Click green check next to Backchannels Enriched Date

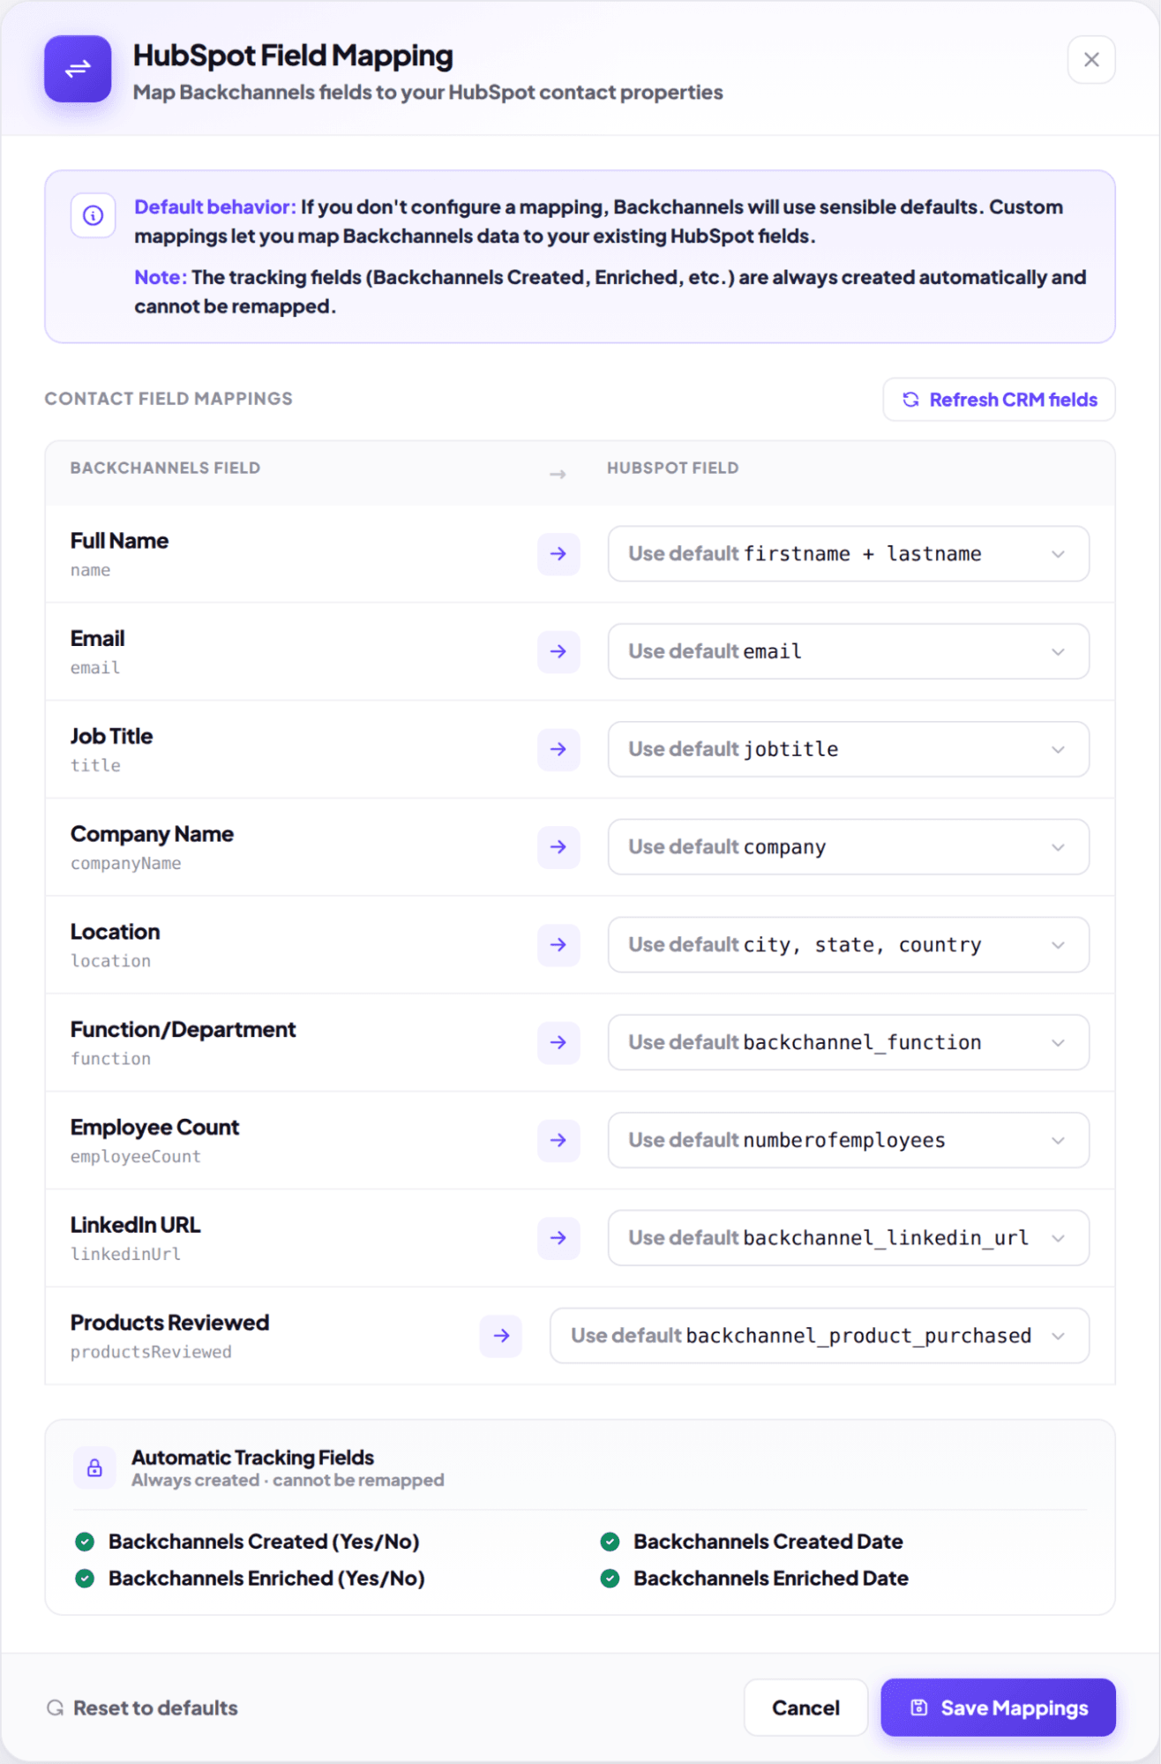coord(610,1579)
